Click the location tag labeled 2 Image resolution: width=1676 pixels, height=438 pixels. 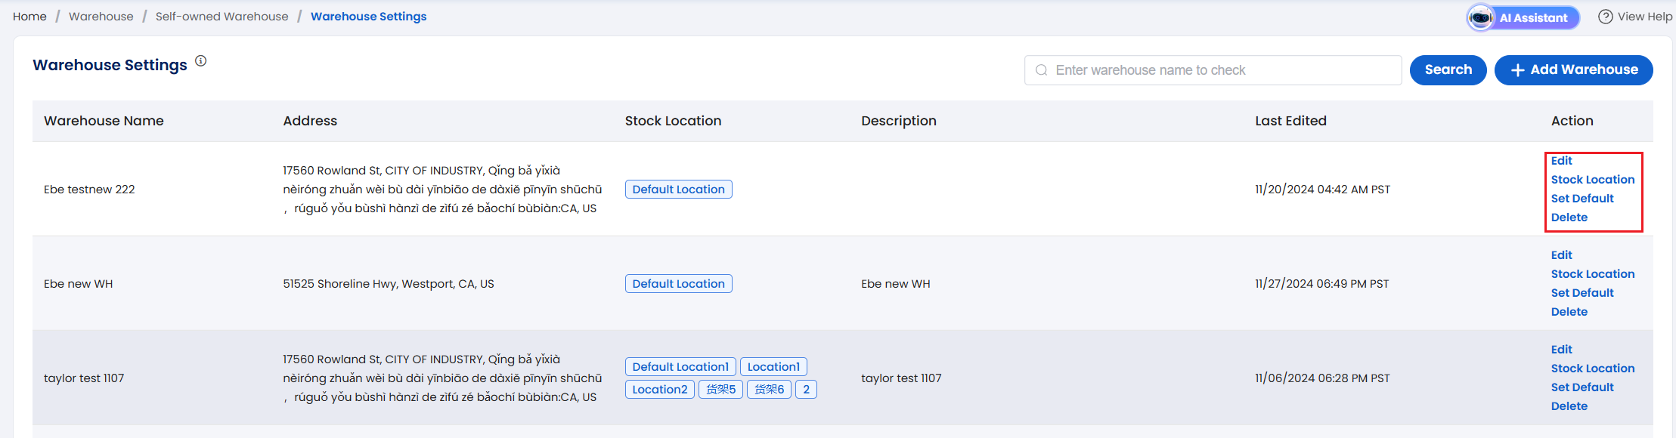coord(806,390)
